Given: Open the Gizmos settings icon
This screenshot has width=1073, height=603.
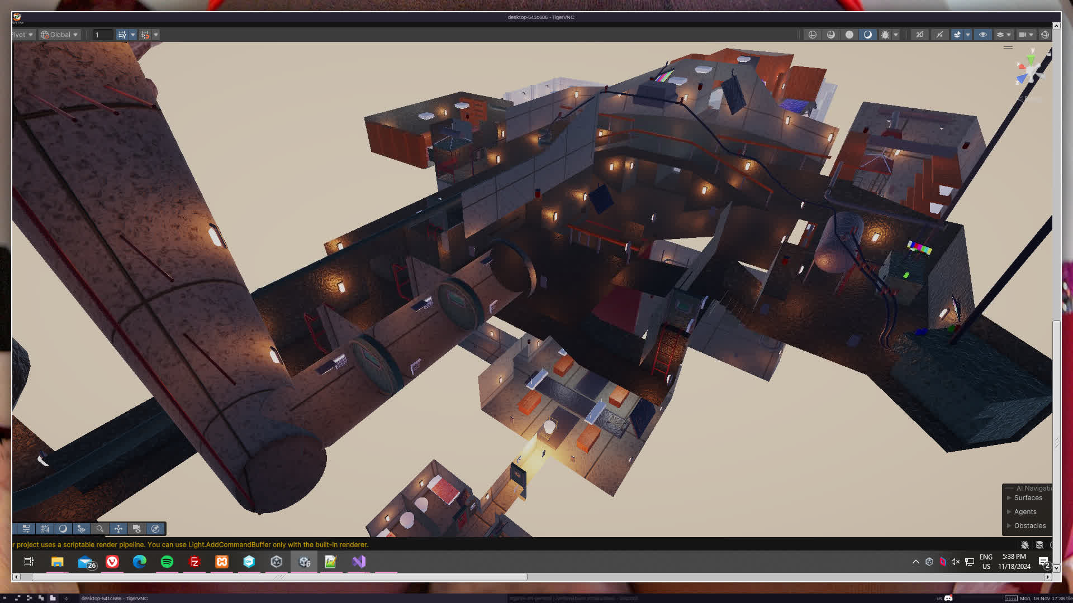Looking at the screenshot, I should click(x=1044, y=35).
